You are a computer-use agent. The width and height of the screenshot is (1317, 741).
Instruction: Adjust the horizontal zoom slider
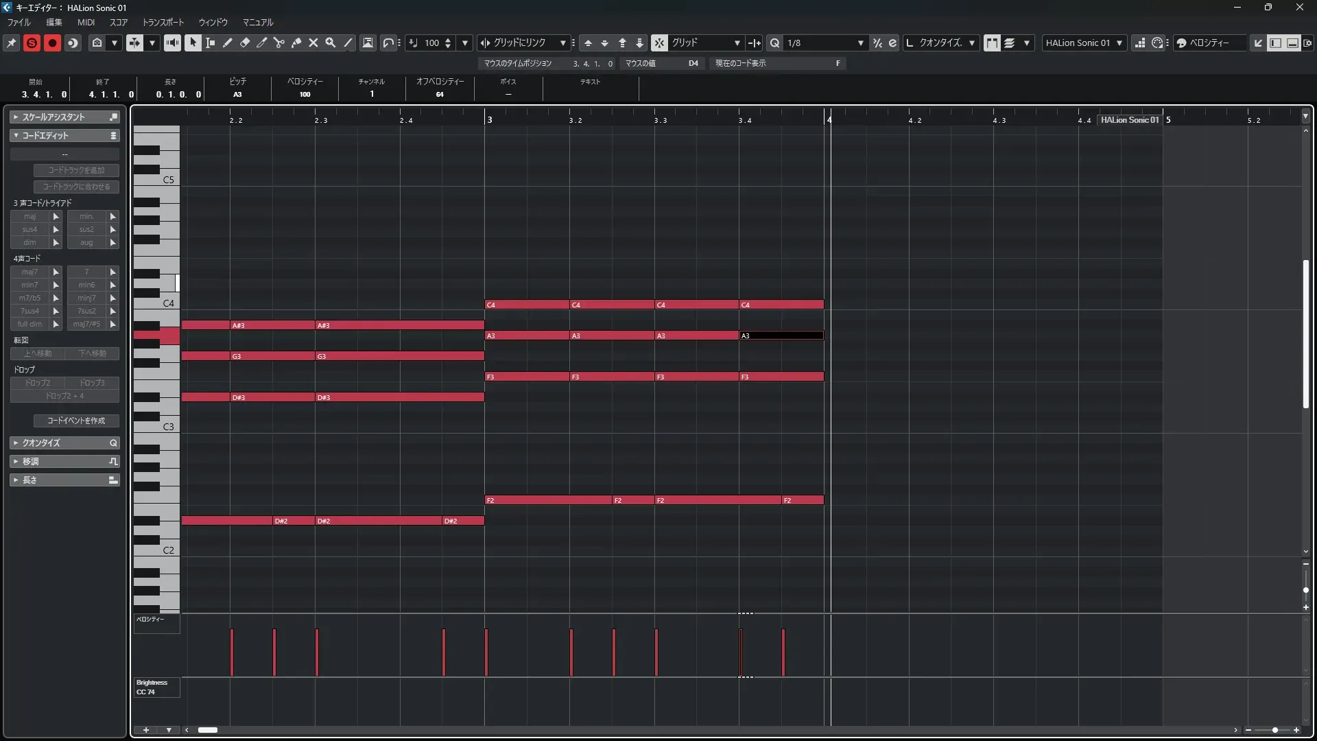coord(1274,730)
